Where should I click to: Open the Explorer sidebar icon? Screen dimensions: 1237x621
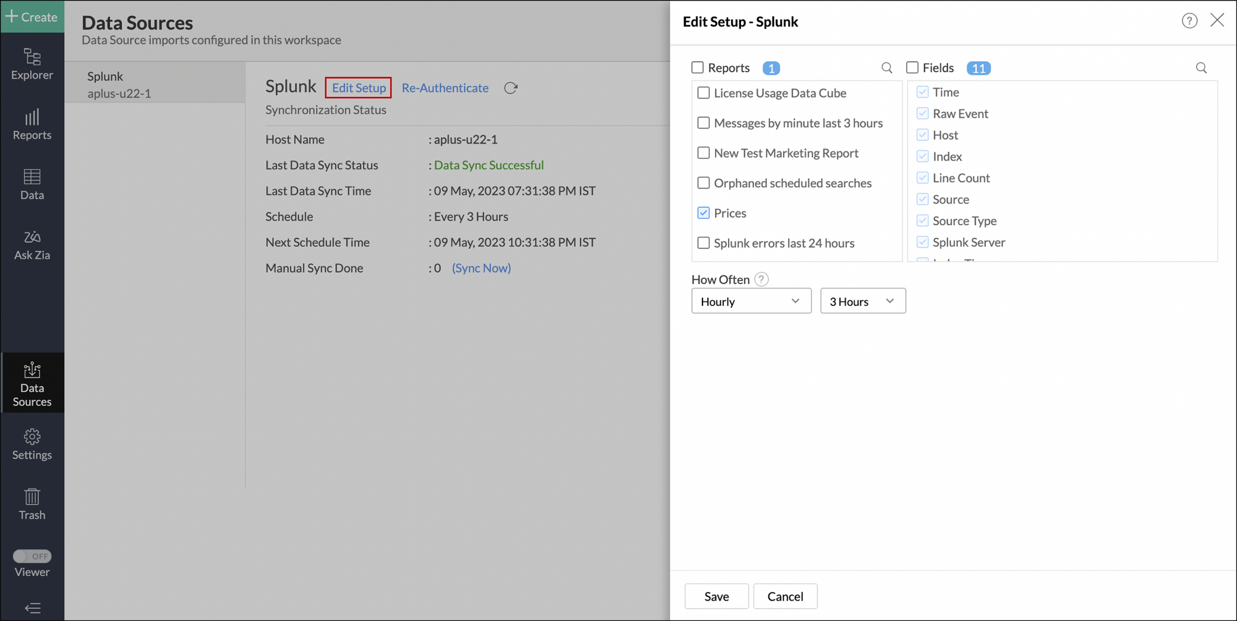(x=32, y=64)
